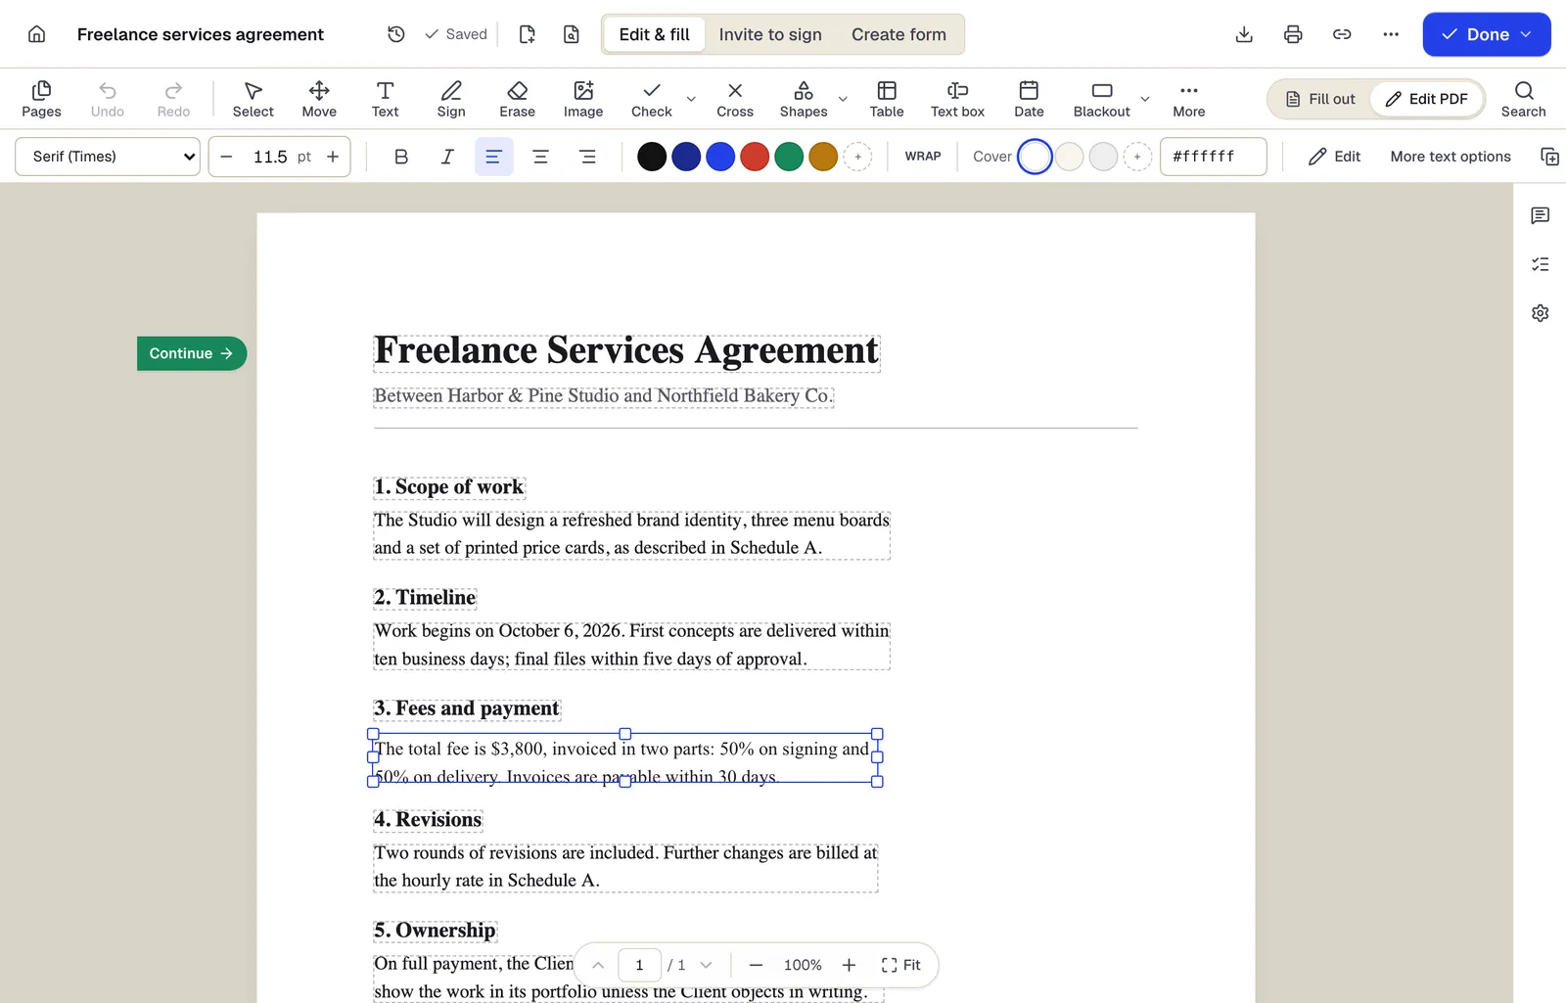Open the Pages panel
This screenshot has width=1566, height=1003.
(41, 99)
